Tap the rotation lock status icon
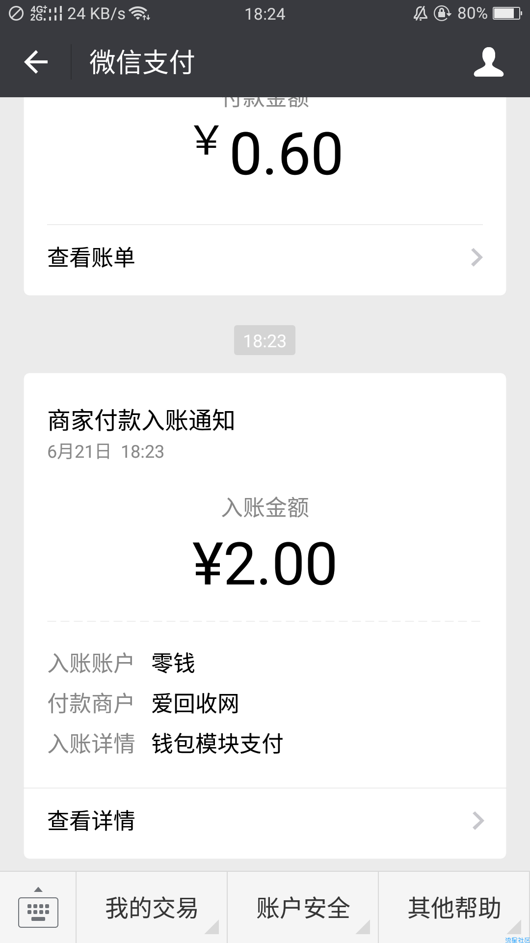 (442, 13)
